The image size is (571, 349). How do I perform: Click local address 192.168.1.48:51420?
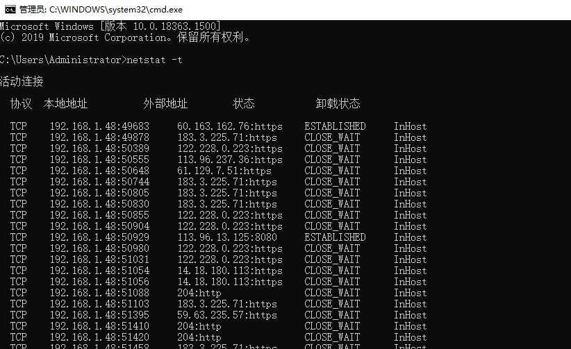99,337
